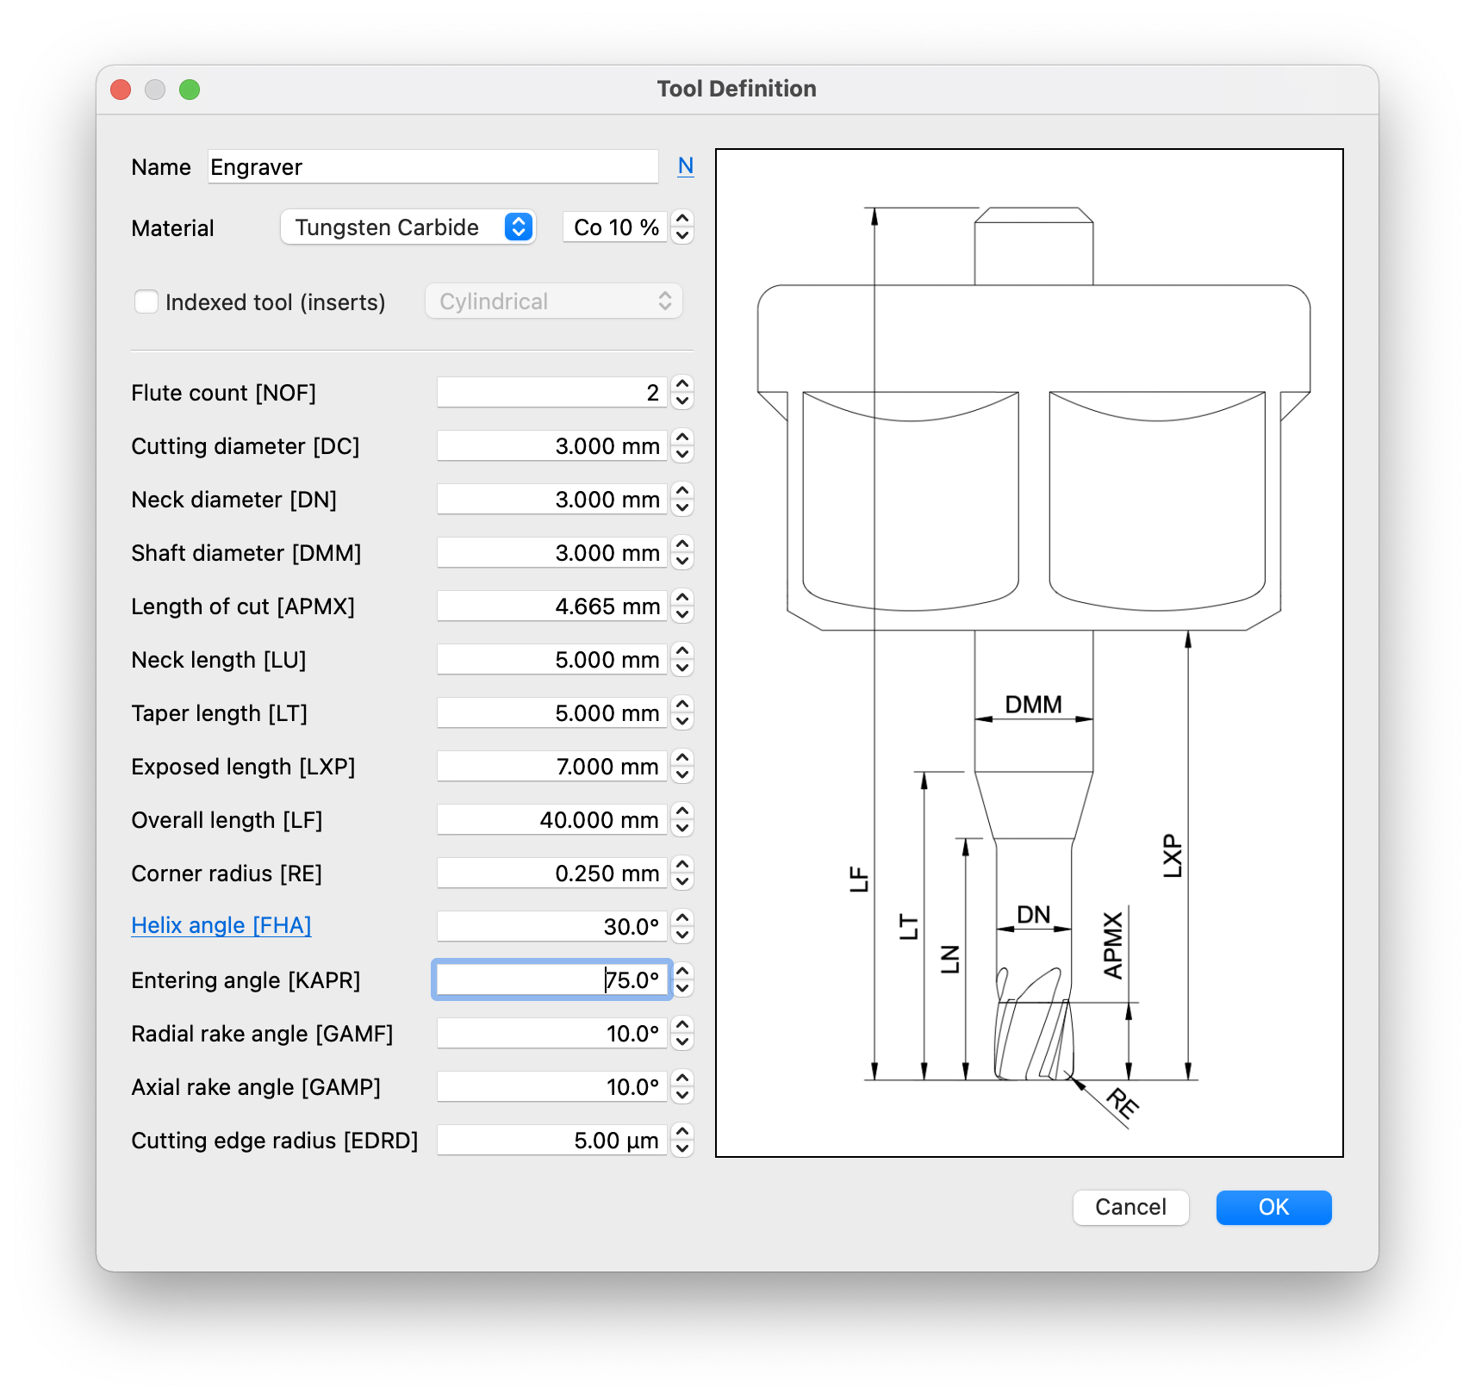This screenshot has width=1475, height=1399.
Task: Increase Cutting edge radius with the up stepper
Action: [x=682, y=1133]
